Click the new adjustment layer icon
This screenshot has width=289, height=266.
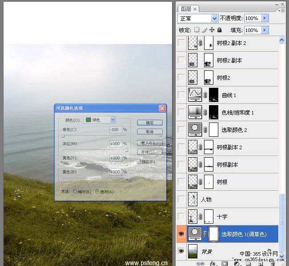click(x=237, y=264)
